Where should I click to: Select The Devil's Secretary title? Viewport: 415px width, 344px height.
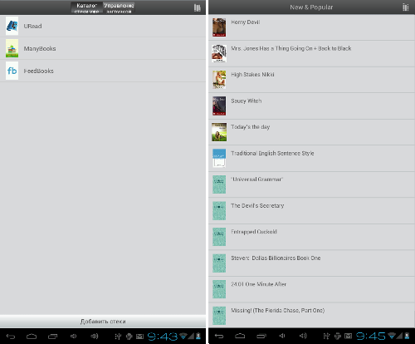tap(257, 205)
